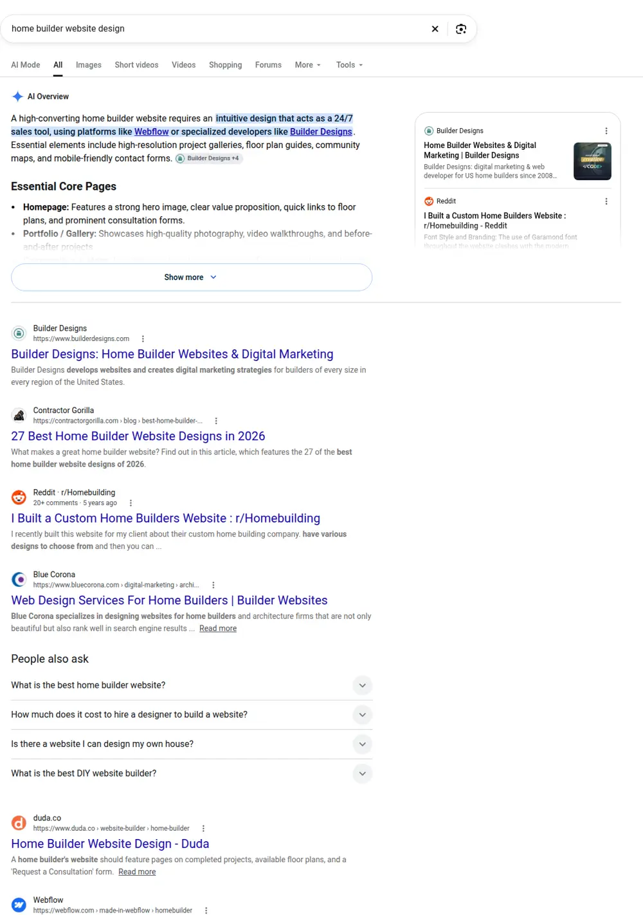Click the Reddit result favicon
The height and width of the screenshot is (915, 643).
(19, 497)
